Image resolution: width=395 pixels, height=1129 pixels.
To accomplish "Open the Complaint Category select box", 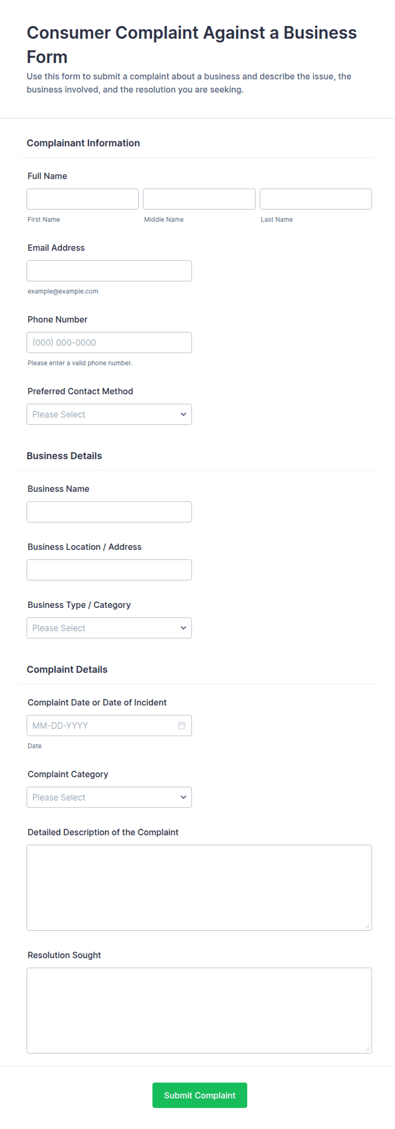I will coord(109,797).
